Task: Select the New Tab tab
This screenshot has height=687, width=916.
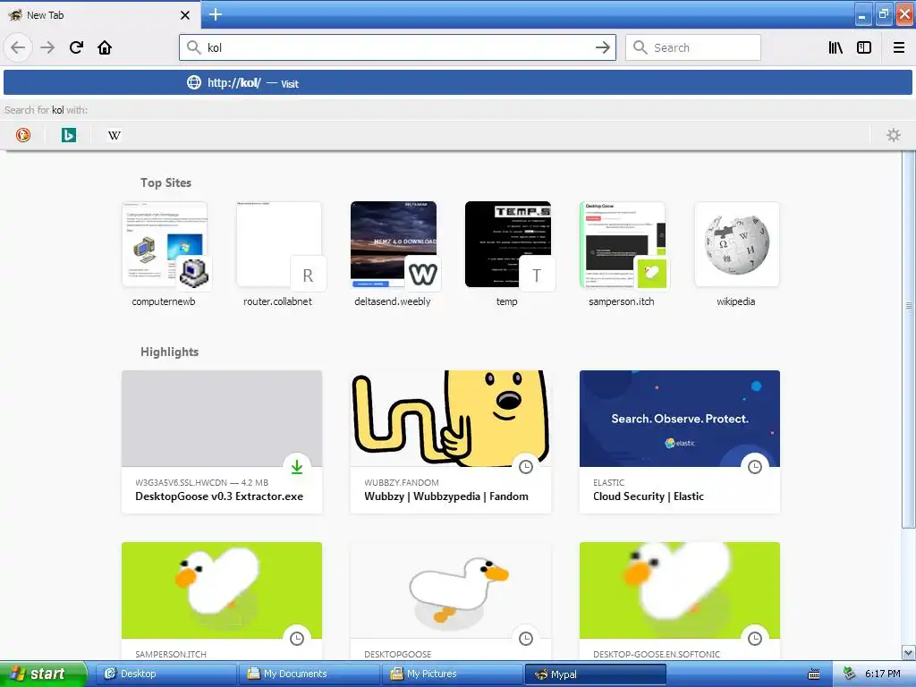Action: click(99, 14)
